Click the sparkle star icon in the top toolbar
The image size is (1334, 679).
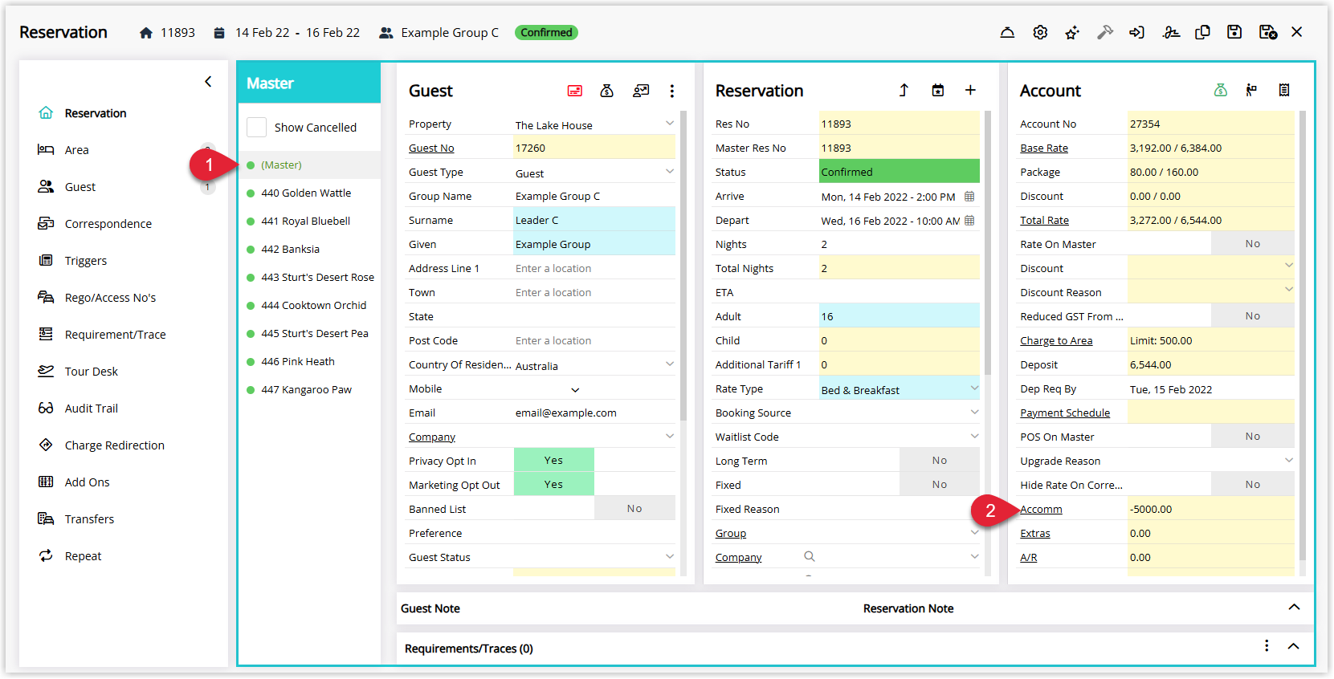pos(1072,33)
